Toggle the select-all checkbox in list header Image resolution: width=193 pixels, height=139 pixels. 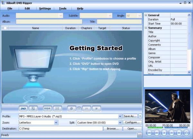(x=5, y=28)
